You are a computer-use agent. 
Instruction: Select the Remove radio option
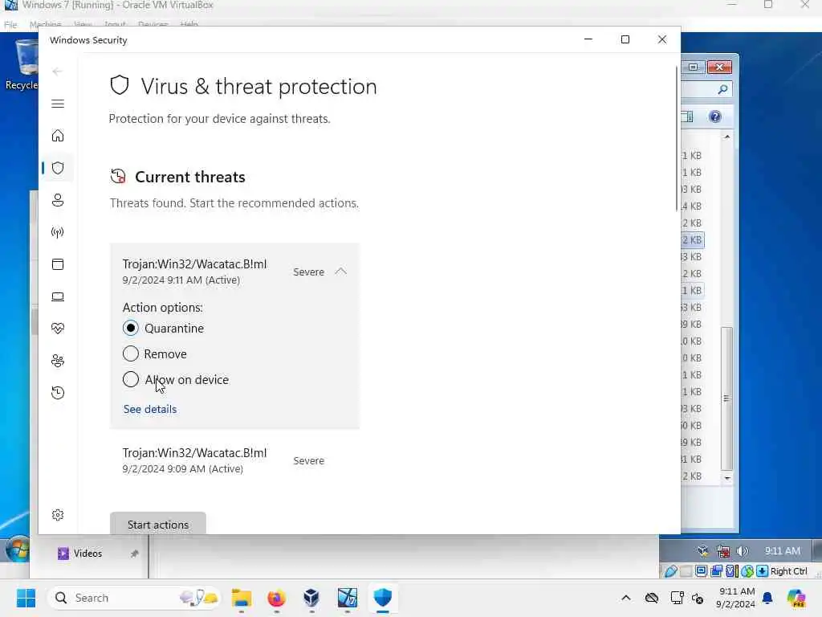[131, 353]
